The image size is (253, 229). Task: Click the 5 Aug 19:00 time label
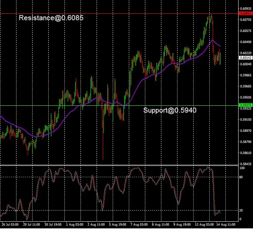(118, 225)
